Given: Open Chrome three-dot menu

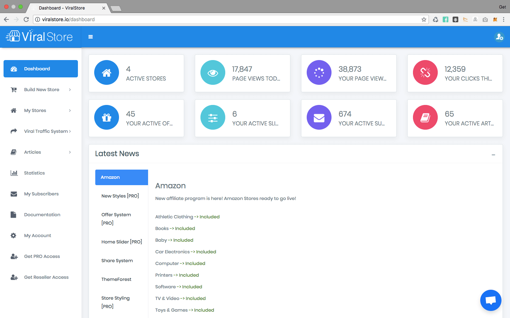Looking at the screenshot, I should (504, 19).
